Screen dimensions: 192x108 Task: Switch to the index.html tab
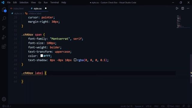[x=17, y=8]
